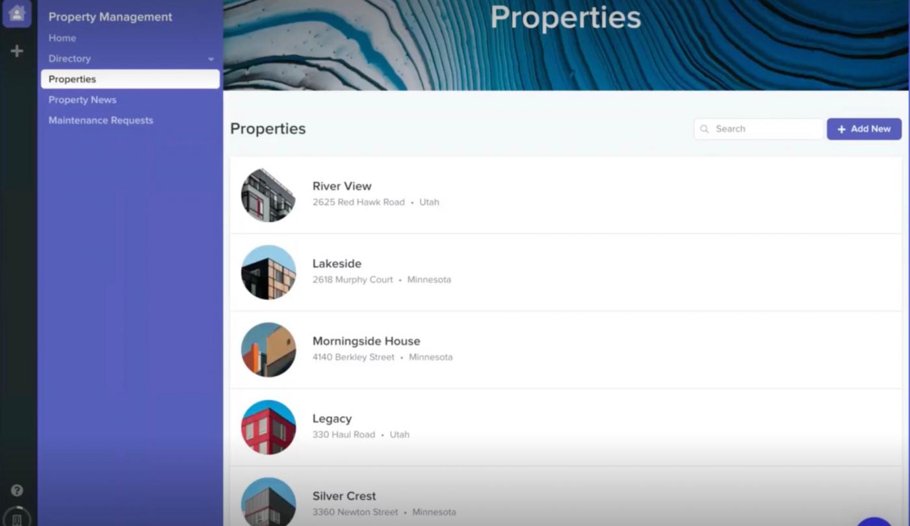Click the address 3360 Newton Street
Viewport: 910px width, 526px height.
pos(356,512)
